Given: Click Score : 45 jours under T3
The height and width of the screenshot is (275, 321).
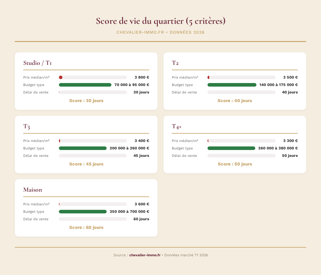Looking at the screenshot, I should (86, 164).
